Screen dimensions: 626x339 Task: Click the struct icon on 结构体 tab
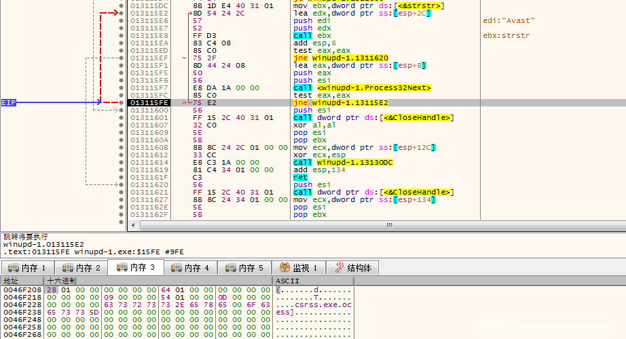pyautogui.click(x=338, y=268)
